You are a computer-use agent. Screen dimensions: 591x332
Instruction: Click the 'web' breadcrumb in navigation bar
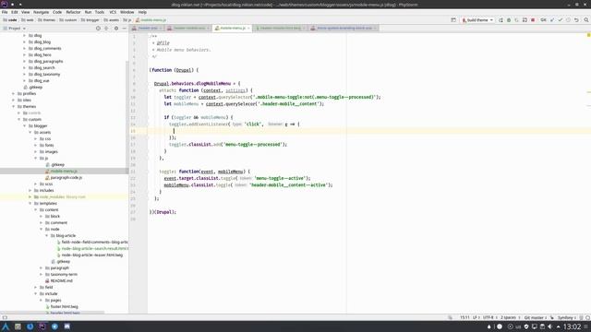pyautogui.click(x=28, y=20)
